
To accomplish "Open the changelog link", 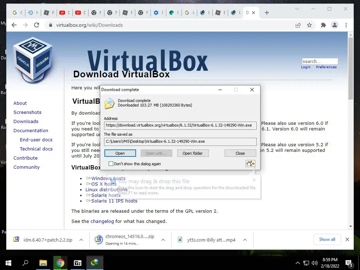I will (102, 221).
